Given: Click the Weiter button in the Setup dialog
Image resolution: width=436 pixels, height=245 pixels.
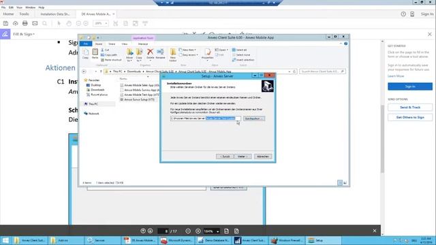Looking at the screenshot, I should coord(243,157).
